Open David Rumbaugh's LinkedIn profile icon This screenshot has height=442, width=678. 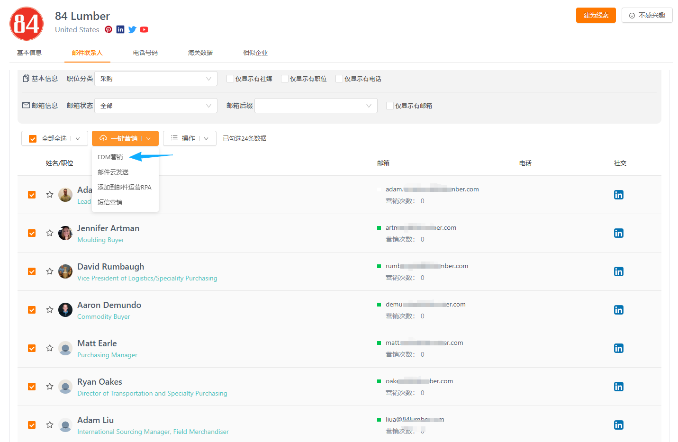tap(619, 271)
